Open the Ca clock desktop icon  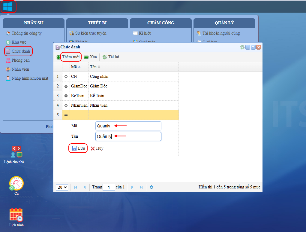coord(16,184)
